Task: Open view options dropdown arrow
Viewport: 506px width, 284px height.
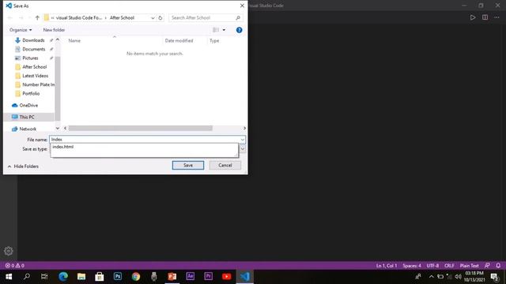Action: [x=224, y=30]
